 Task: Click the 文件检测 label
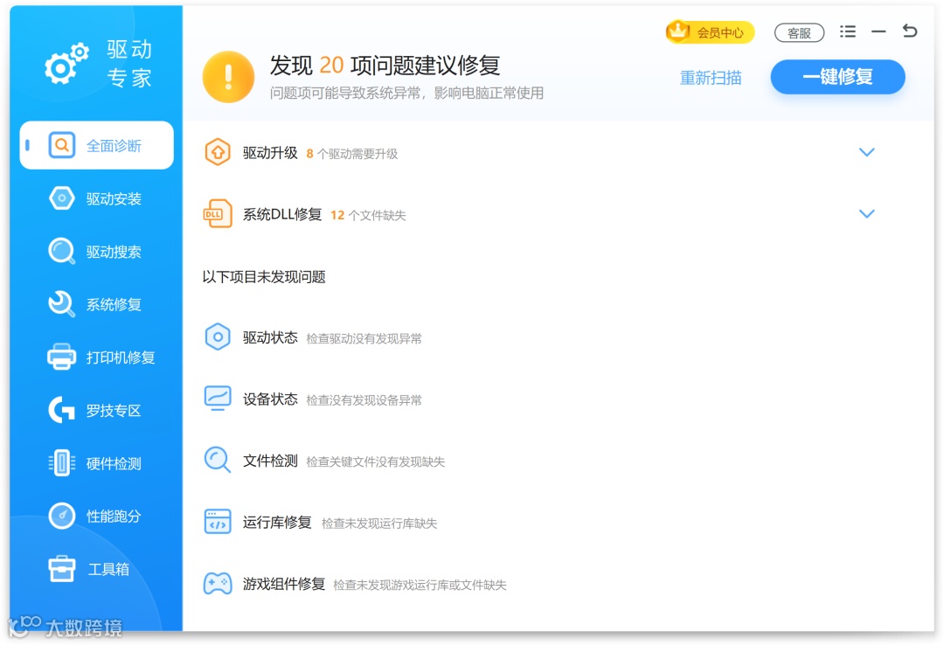point(270,461)
